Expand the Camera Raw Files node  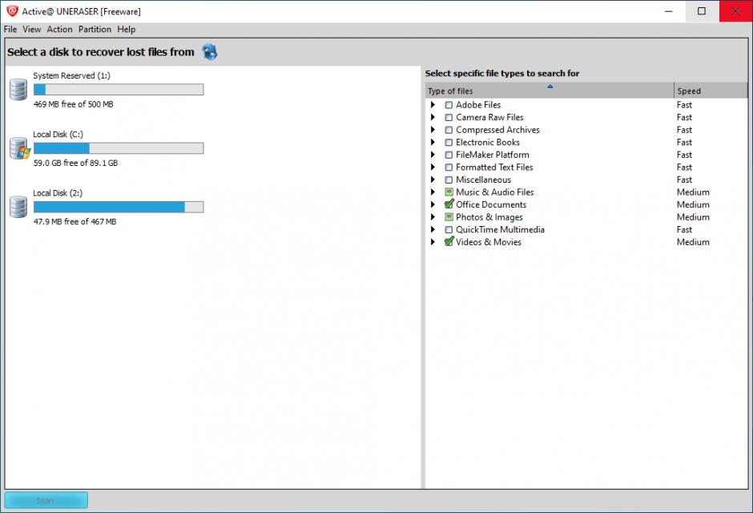pos(433,117)
